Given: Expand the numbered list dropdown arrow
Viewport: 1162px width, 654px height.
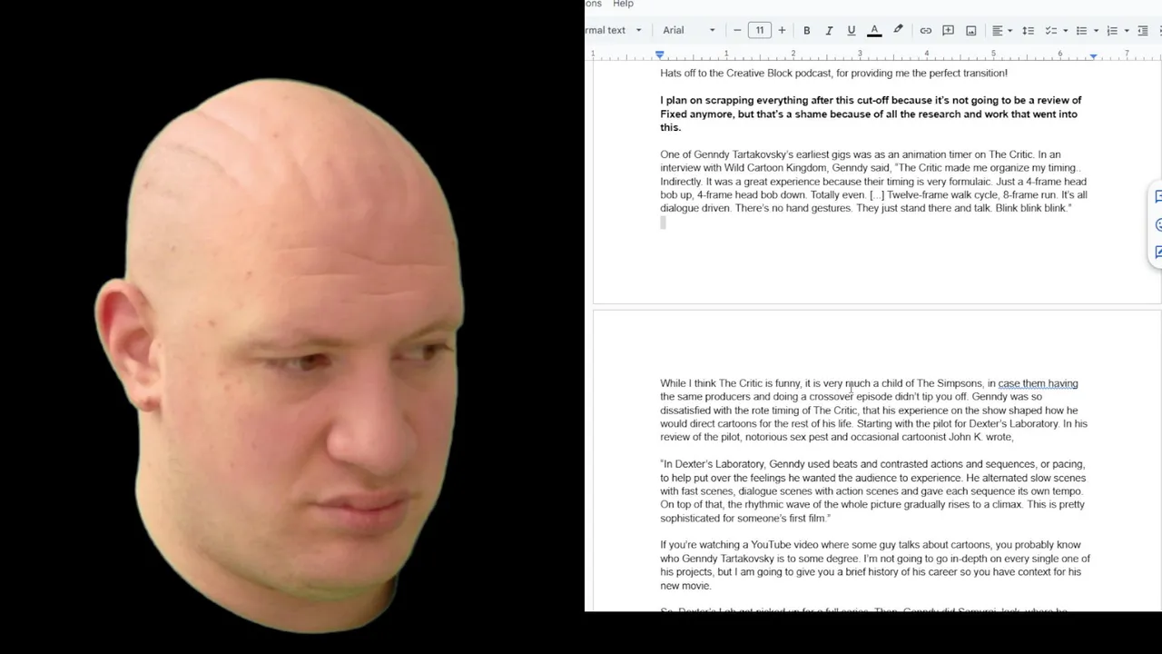Looking at the screenshot, I should click(1127, 31).
